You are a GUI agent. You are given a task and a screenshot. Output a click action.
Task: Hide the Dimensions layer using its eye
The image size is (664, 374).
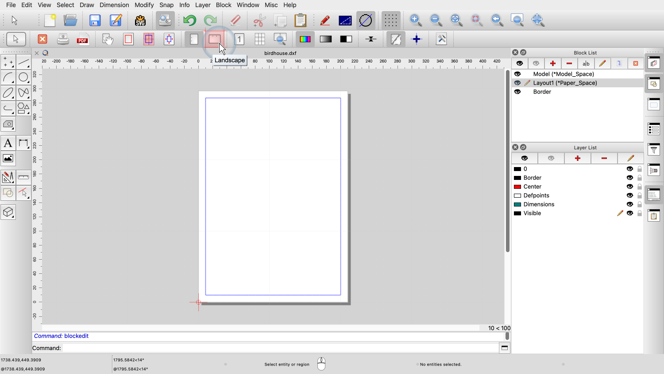coord(629,204)
